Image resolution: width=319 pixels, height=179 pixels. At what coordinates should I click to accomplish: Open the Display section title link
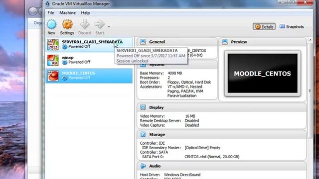click(x=156, y=107)
